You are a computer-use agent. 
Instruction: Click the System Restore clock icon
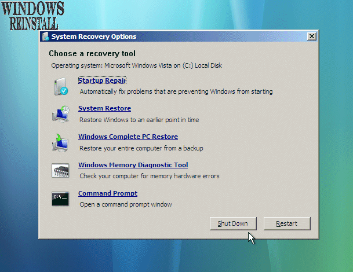[60, 114]
